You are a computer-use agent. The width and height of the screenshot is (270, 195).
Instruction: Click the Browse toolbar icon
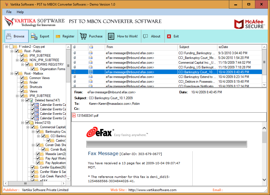(x=9, y=36)
